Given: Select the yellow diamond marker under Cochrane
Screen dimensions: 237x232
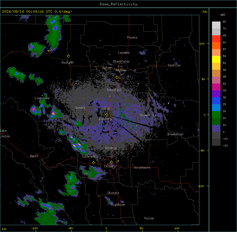Looking at the screenshot, I should [x=93, y=163].
